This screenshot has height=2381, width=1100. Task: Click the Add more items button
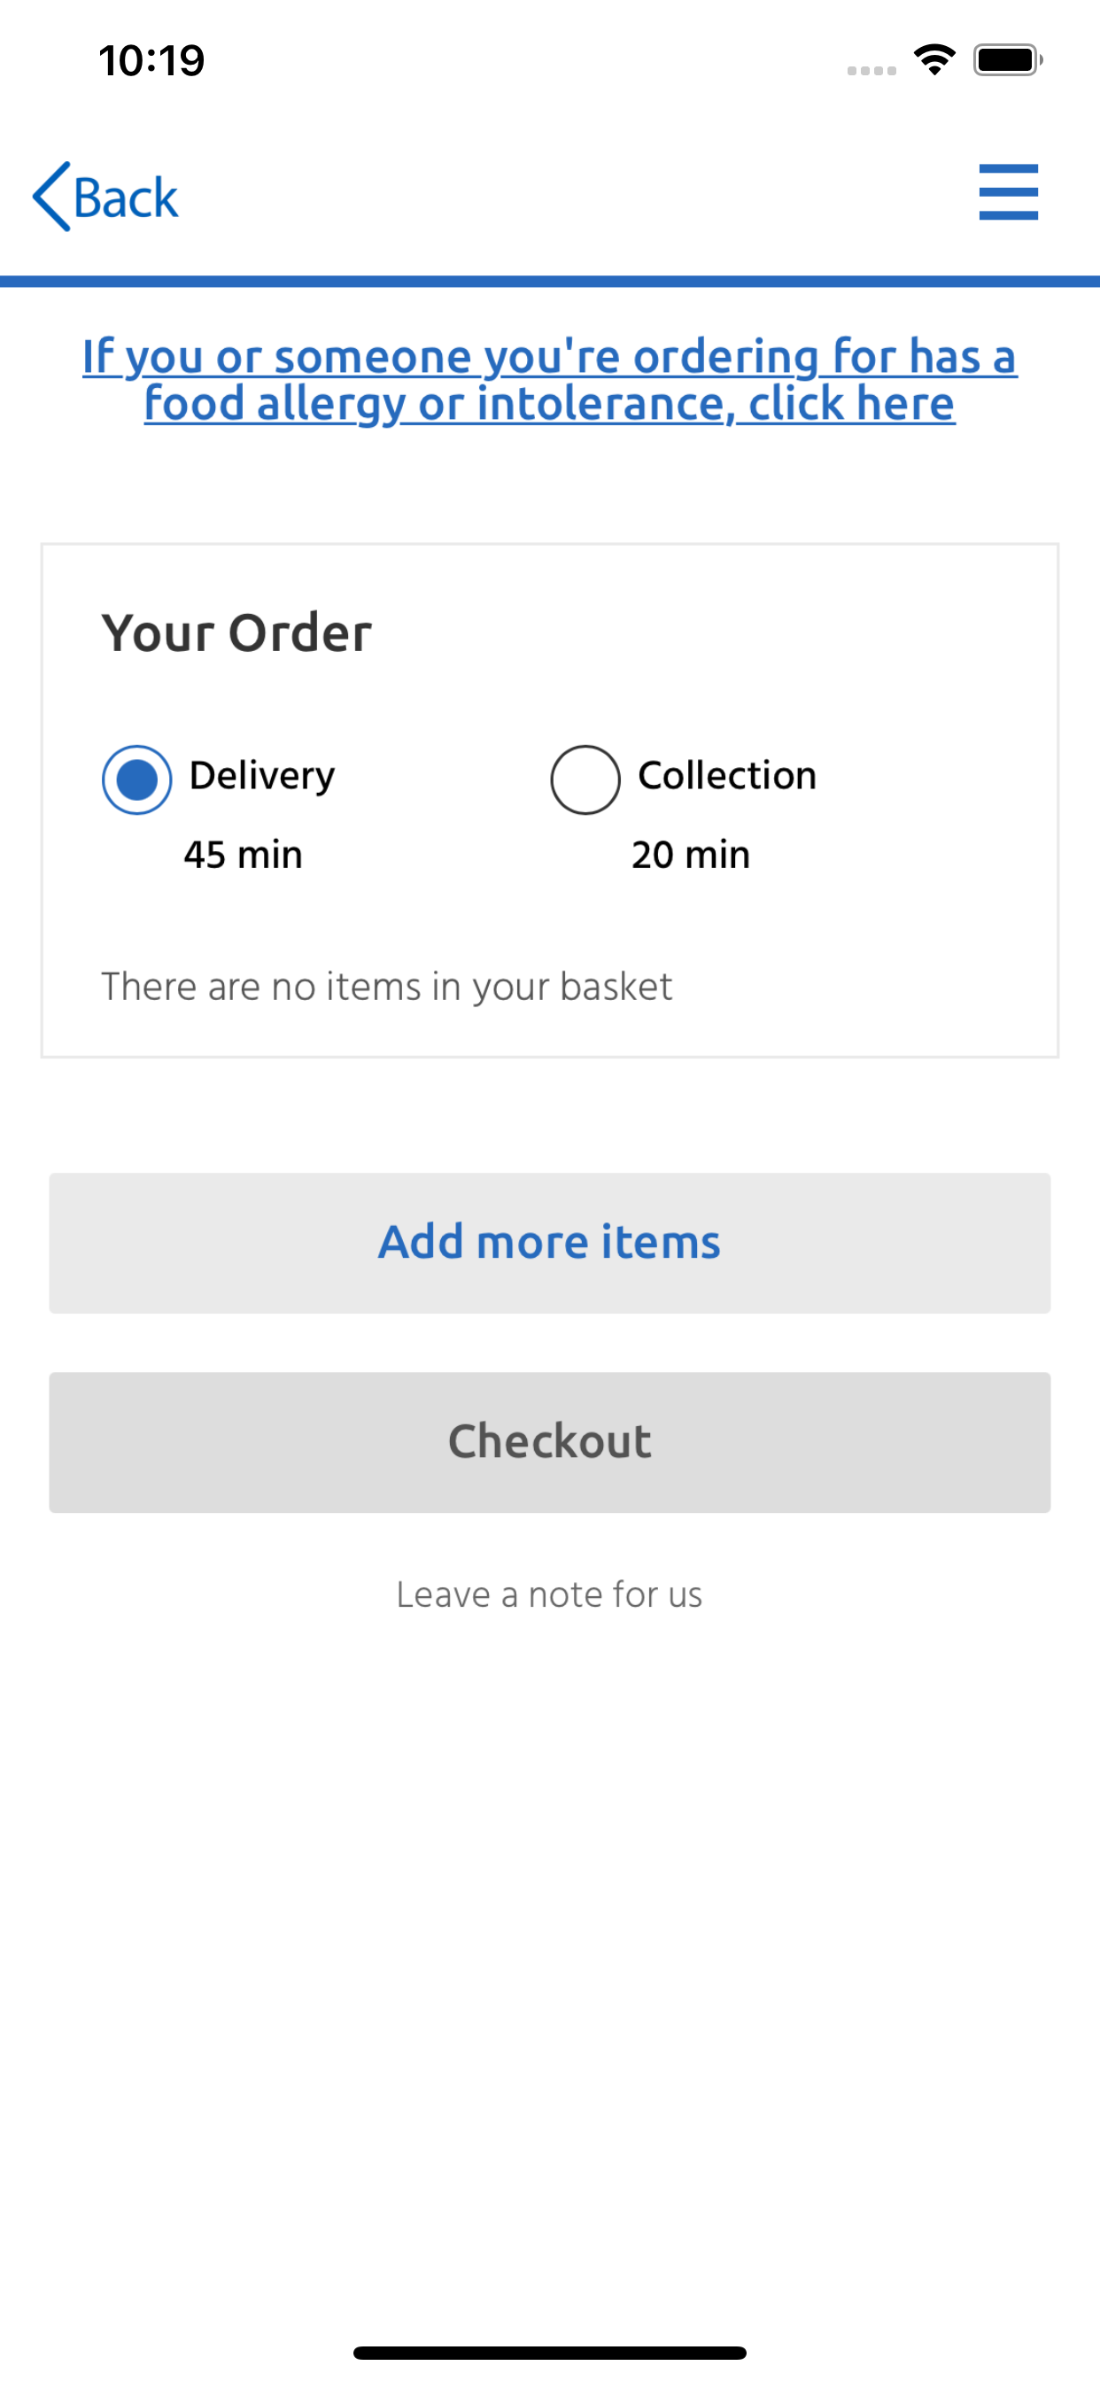(550, 1243)
